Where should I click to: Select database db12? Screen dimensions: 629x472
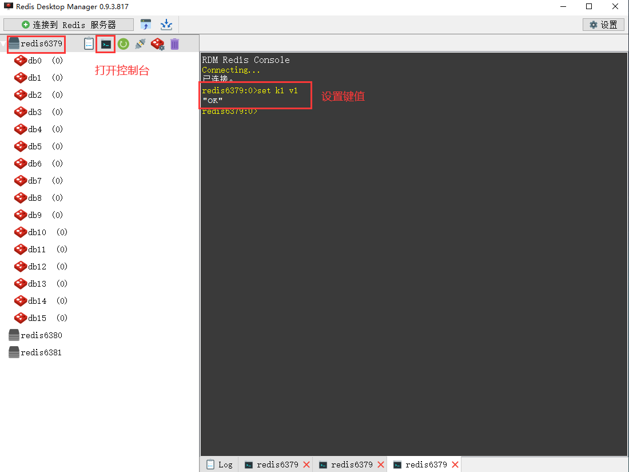coord(37,267)
